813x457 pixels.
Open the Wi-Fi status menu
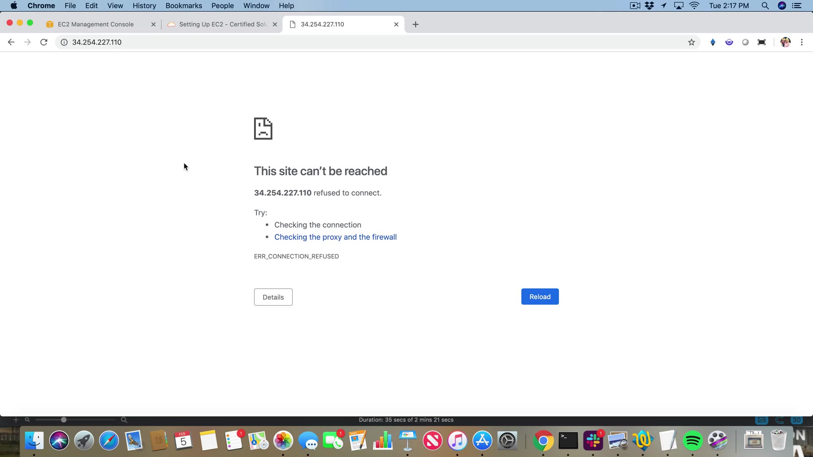point(694,6)
